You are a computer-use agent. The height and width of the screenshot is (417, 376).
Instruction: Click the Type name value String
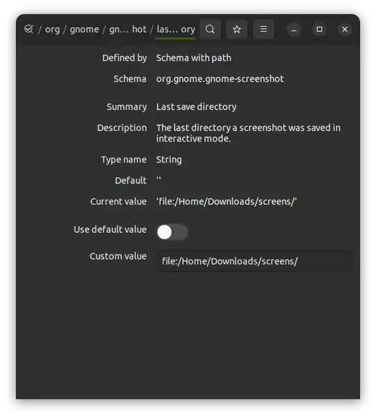pyautogui.click(x=169, y=160)
